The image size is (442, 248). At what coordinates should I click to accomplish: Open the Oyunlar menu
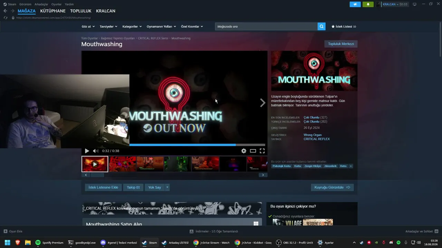57,4
